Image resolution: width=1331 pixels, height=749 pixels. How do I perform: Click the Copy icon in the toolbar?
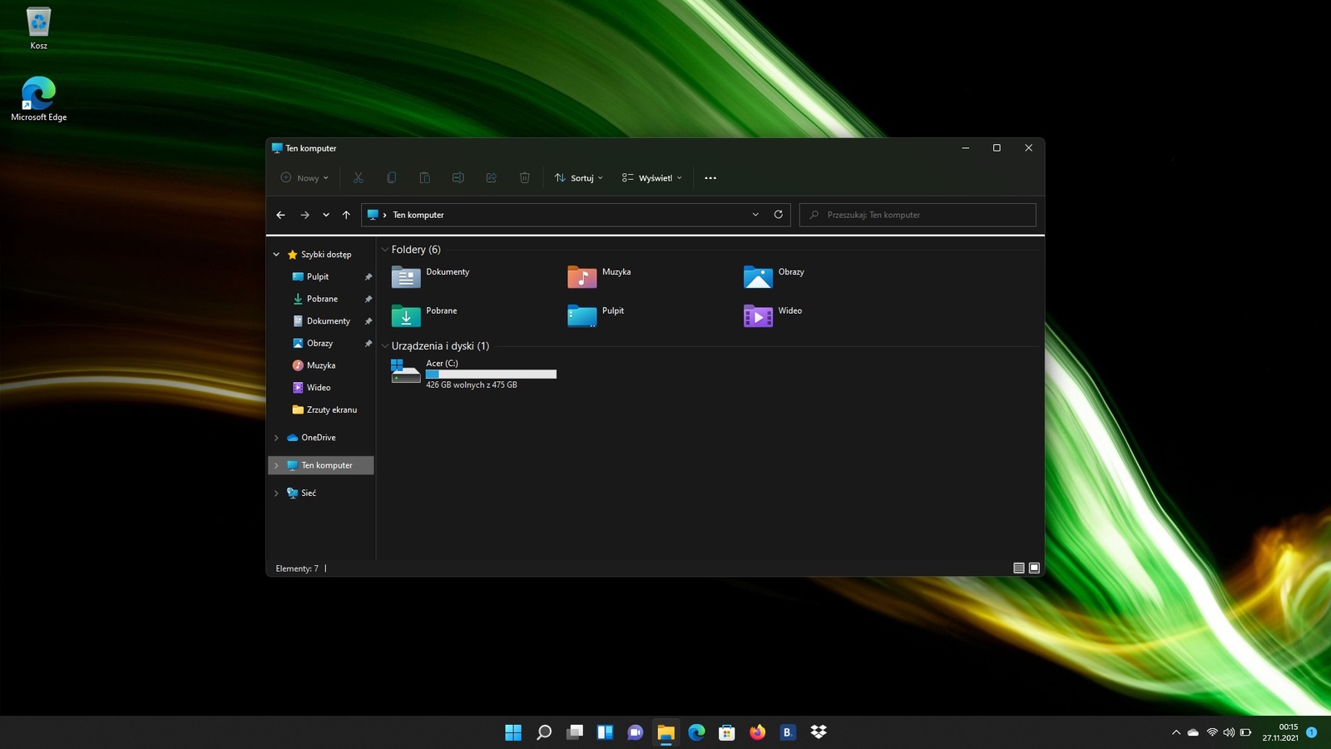[392, 177]
